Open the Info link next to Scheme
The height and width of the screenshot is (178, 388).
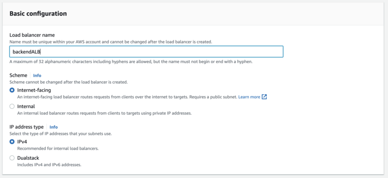click(37, 76)
